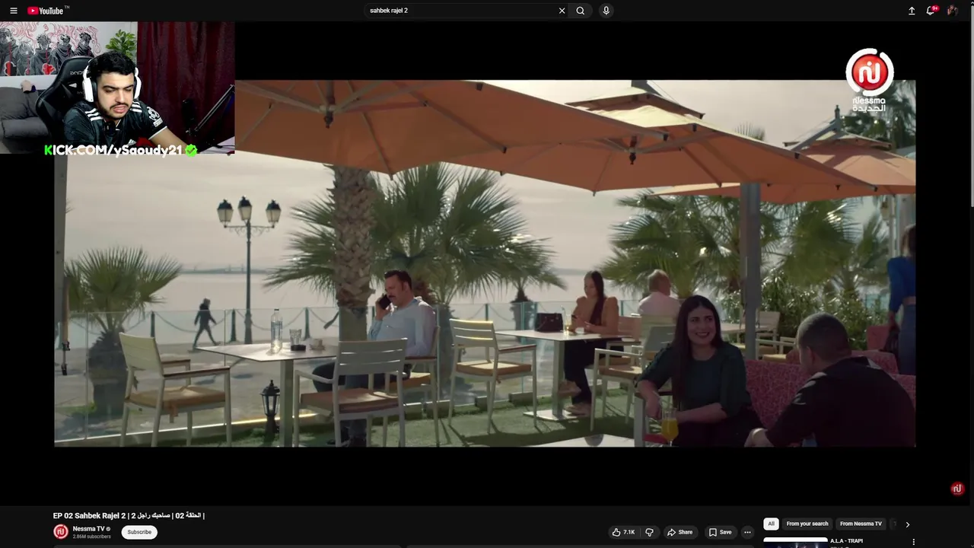The width and height of the screenshot is (974, 548).
Task: Save the video to a playlist
Action: tap(720, 532)
